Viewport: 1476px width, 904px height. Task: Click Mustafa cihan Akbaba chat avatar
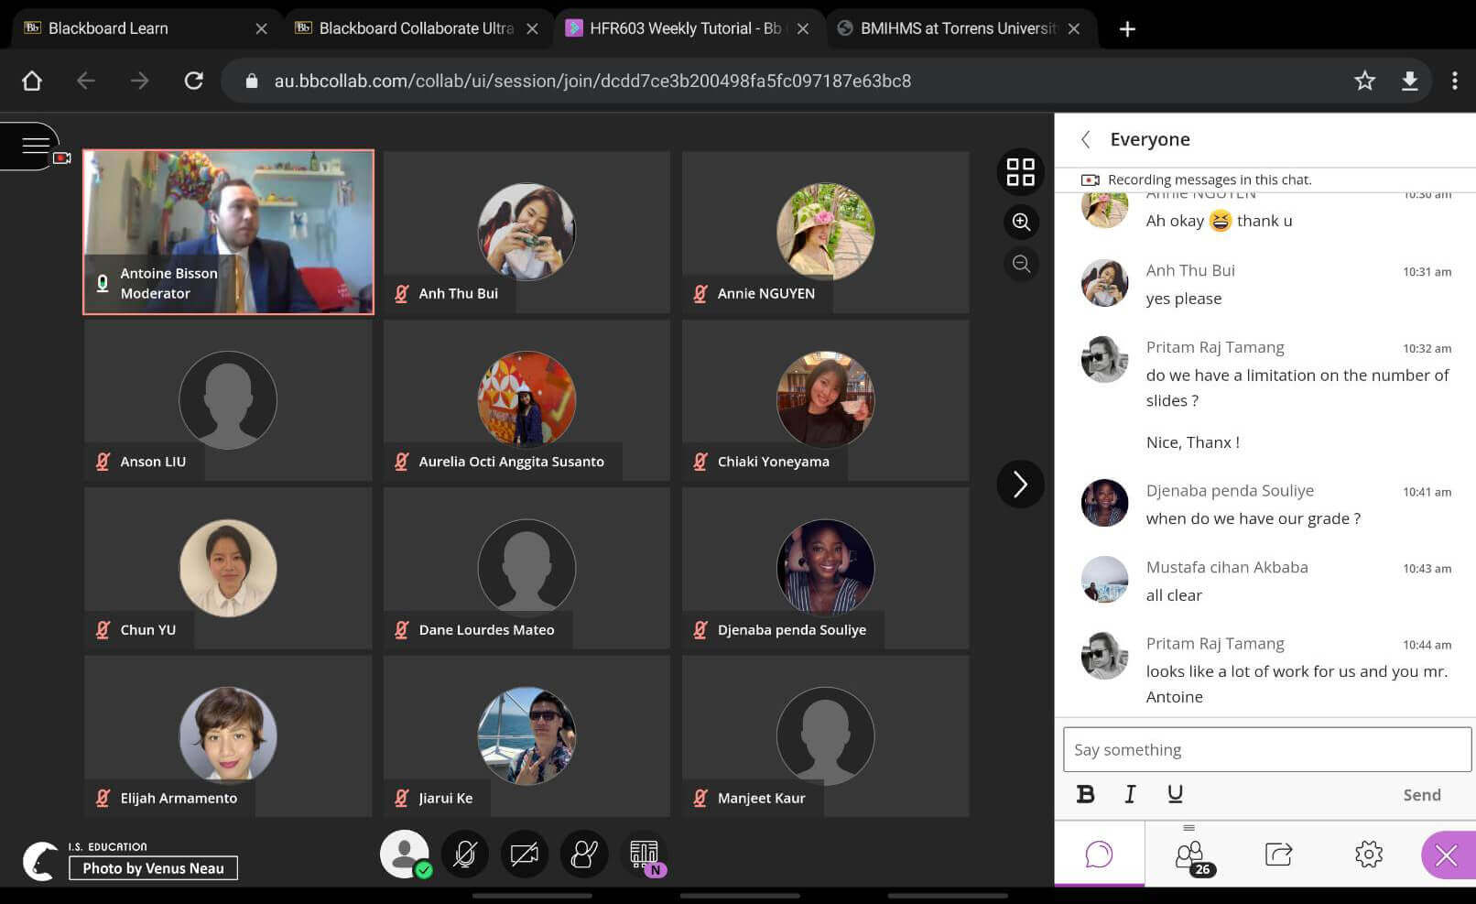pyautogui.click(x=1104, y=580)
